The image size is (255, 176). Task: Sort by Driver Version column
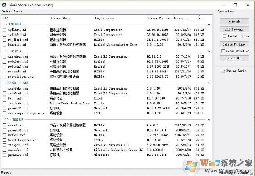[x=159, y=18]
